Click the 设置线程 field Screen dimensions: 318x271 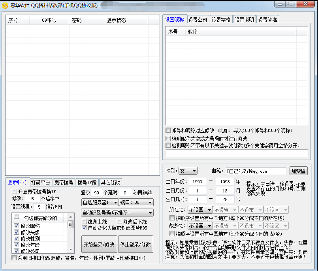pyautogui.click(x=39, y=207)
